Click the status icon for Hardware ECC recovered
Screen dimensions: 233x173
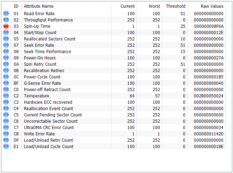(x=6, y=102)
